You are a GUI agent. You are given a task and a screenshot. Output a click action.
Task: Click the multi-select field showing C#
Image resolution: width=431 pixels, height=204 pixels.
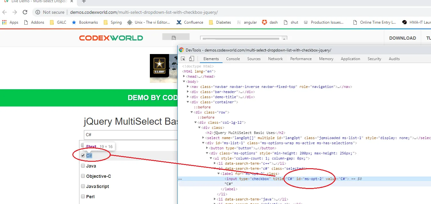[x=131, y=135]
